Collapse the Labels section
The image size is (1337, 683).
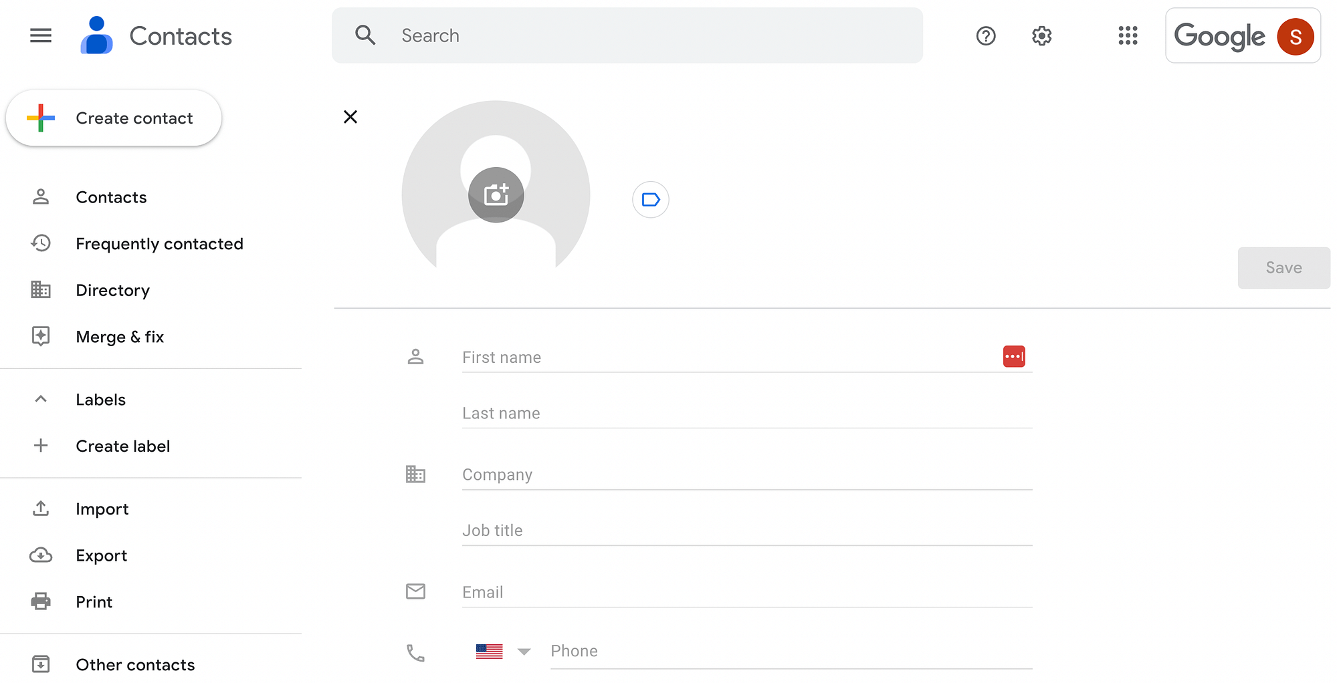tap(41, 399)
